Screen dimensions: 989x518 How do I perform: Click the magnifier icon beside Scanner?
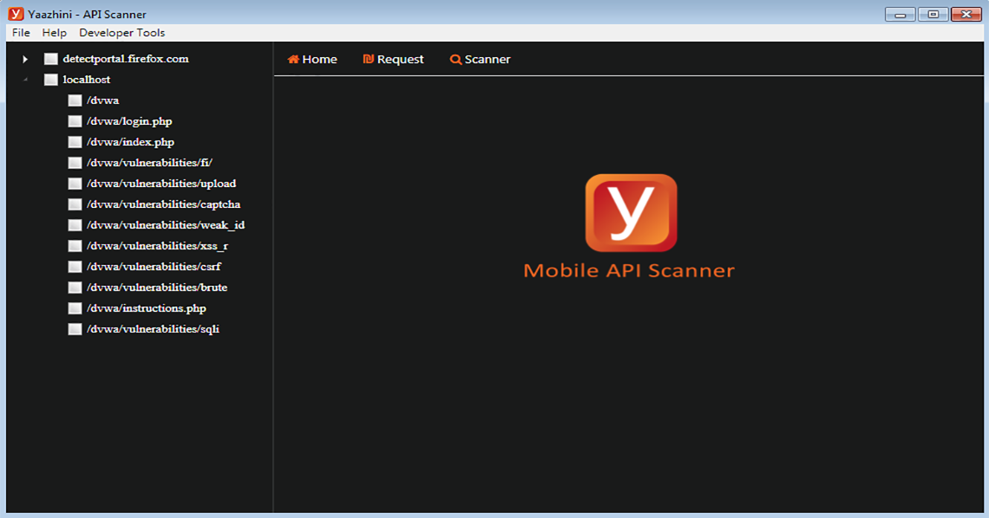click(455, 60)
